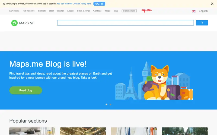
Task: Click the magnifier search button
Action: (202, 23)
